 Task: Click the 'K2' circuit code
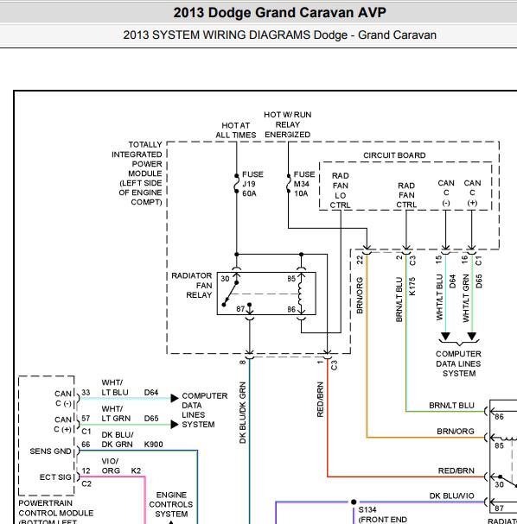(136, 470)
